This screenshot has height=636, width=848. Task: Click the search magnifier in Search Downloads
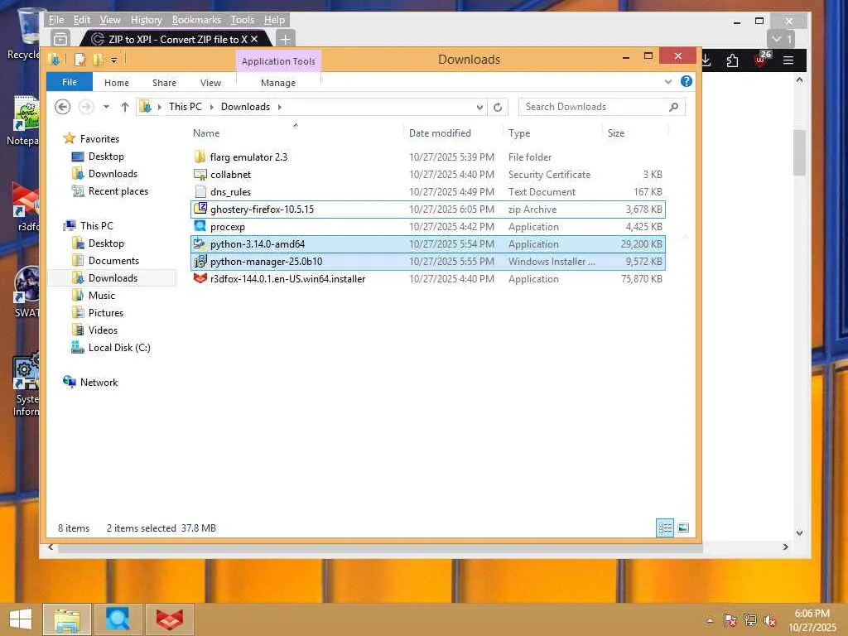673,107
